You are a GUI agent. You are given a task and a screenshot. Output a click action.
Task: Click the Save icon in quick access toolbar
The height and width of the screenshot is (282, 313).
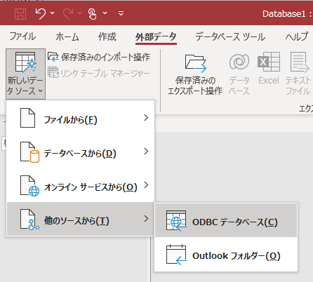pyautogui.click(x=20, y=13)
